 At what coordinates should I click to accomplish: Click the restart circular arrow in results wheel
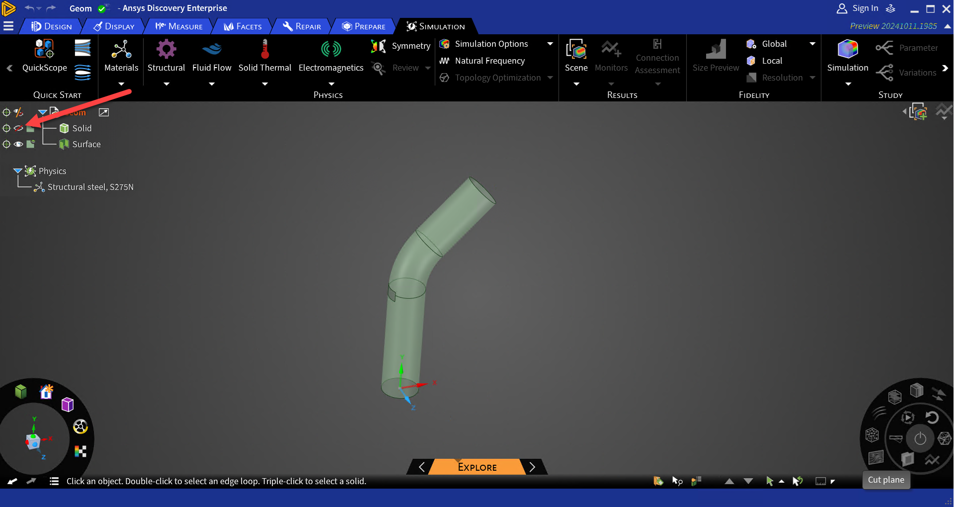(932, 417)
